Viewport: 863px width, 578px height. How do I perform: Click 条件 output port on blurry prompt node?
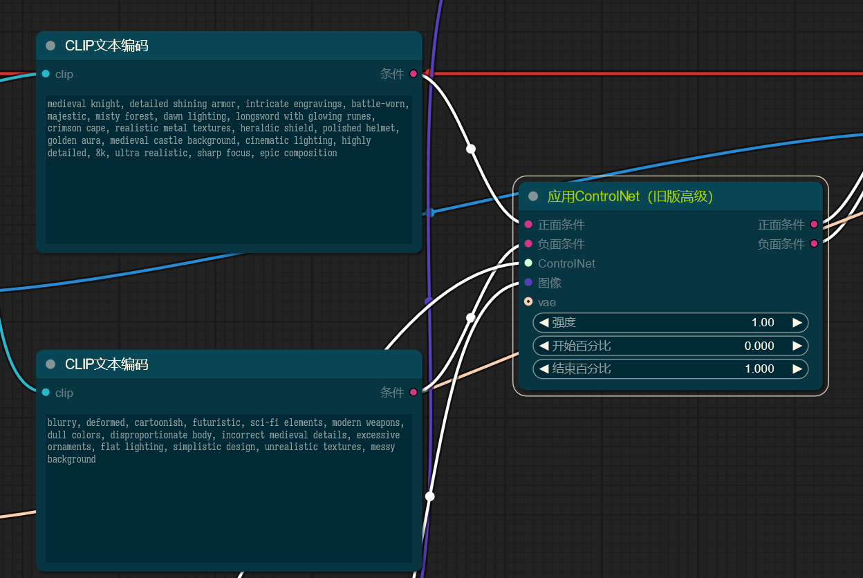(414, 393)
